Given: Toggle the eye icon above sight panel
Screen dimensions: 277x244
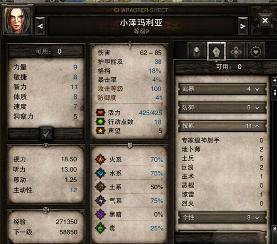Looking at the screenshot, I should pyautogui.click(x=46, y=145).
